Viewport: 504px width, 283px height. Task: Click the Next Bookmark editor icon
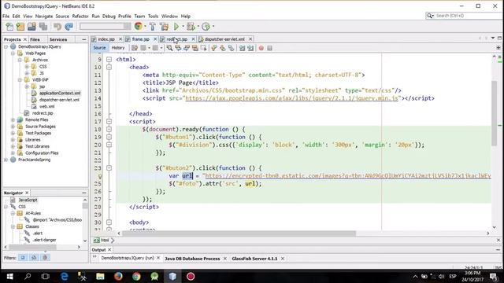222,48
